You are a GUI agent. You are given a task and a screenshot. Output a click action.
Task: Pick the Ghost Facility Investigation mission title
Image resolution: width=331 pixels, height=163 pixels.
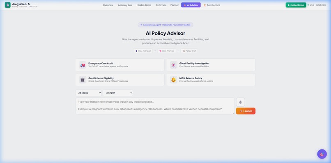(194, 63)
